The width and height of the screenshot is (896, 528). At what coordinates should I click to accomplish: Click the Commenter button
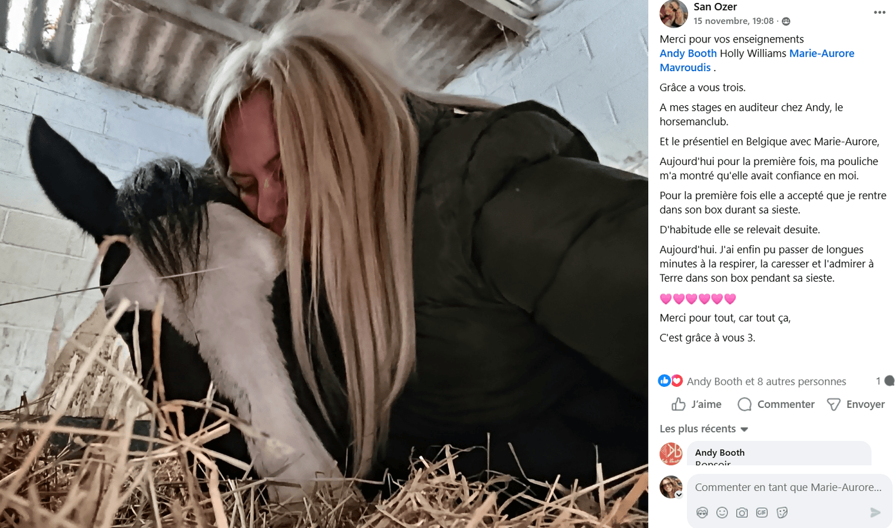(776, 404)
